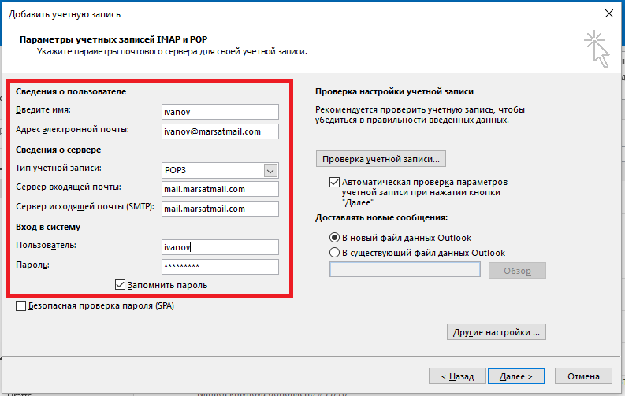Click the existing data file path field
The image size is (625, 396).
point(405,269)
